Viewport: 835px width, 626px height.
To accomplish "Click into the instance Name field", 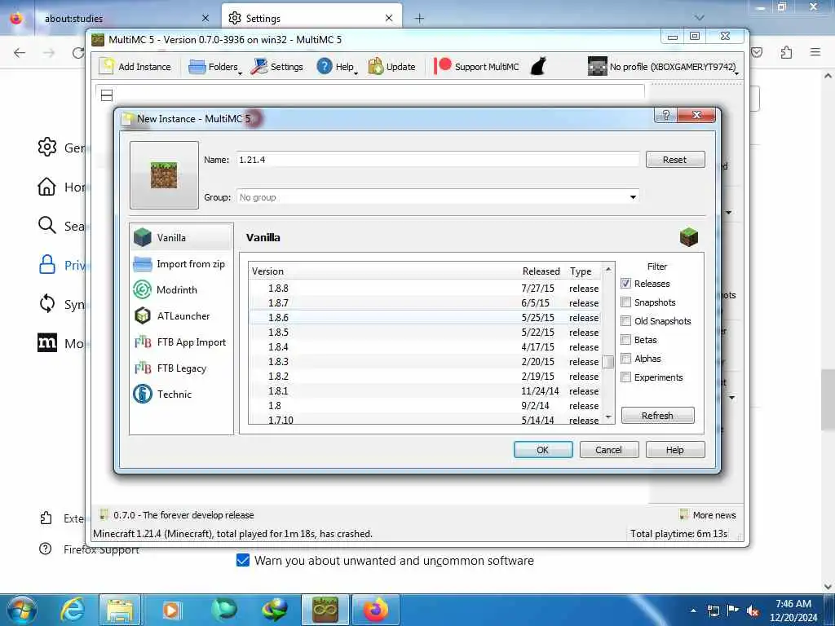I will (x=438, y=160).
